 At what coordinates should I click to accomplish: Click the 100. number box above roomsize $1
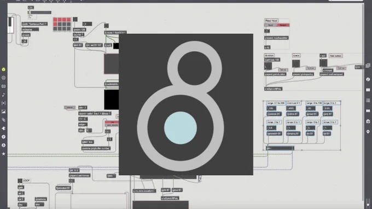click(271, 109)
